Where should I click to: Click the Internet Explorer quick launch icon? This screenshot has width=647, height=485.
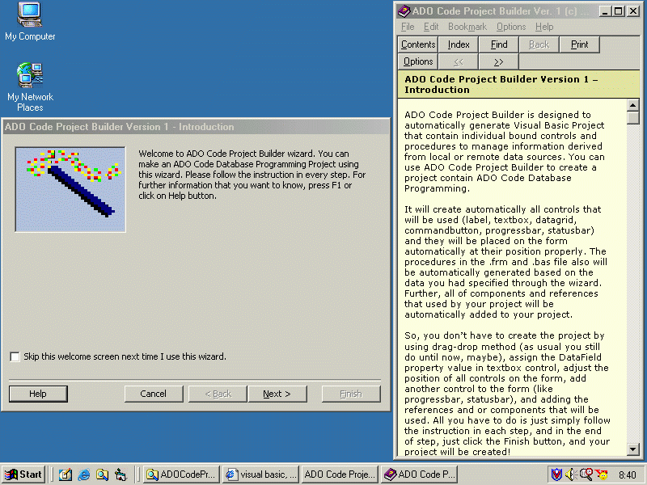pos(83,474)
